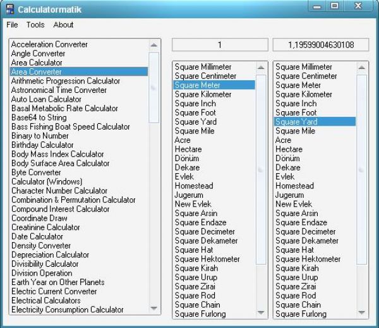379x328 pixels.
Task: Close the Calculatormatik window
Action: pos(358,6)
